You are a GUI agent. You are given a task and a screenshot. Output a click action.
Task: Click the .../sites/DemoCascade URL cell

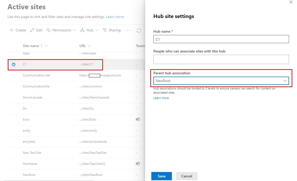[94, 97]
